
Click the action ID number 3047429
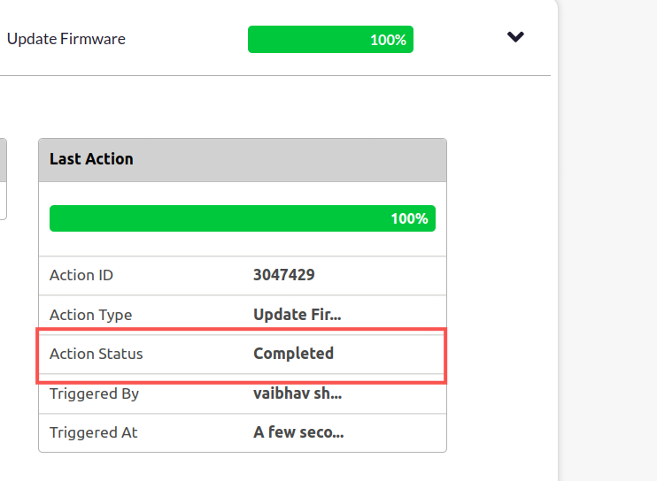[x=283, y=275]
